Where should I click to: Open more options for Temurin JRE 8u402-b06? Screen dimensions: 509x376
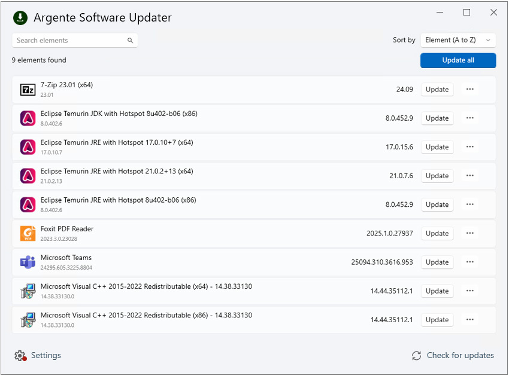tap(469, 204)
